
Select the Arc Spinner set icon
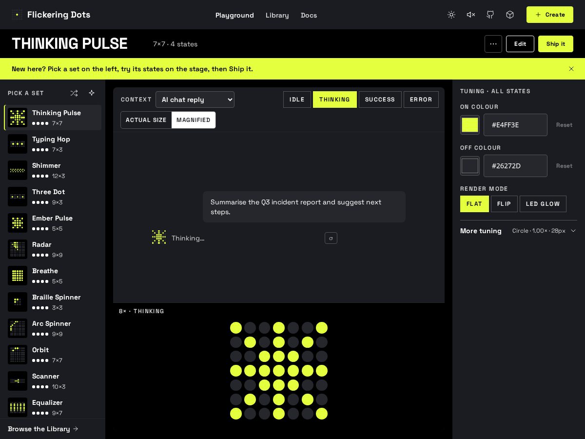[x=18, y=328]
